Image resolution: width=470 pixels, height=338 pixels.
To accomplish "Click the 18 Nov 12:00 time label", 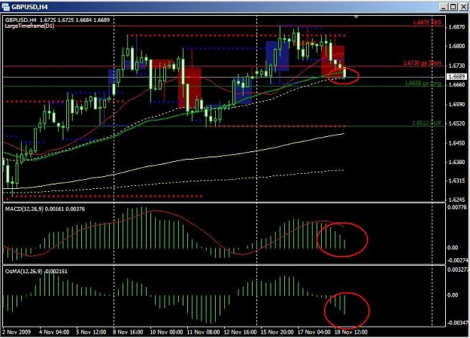I will point(350,332).
